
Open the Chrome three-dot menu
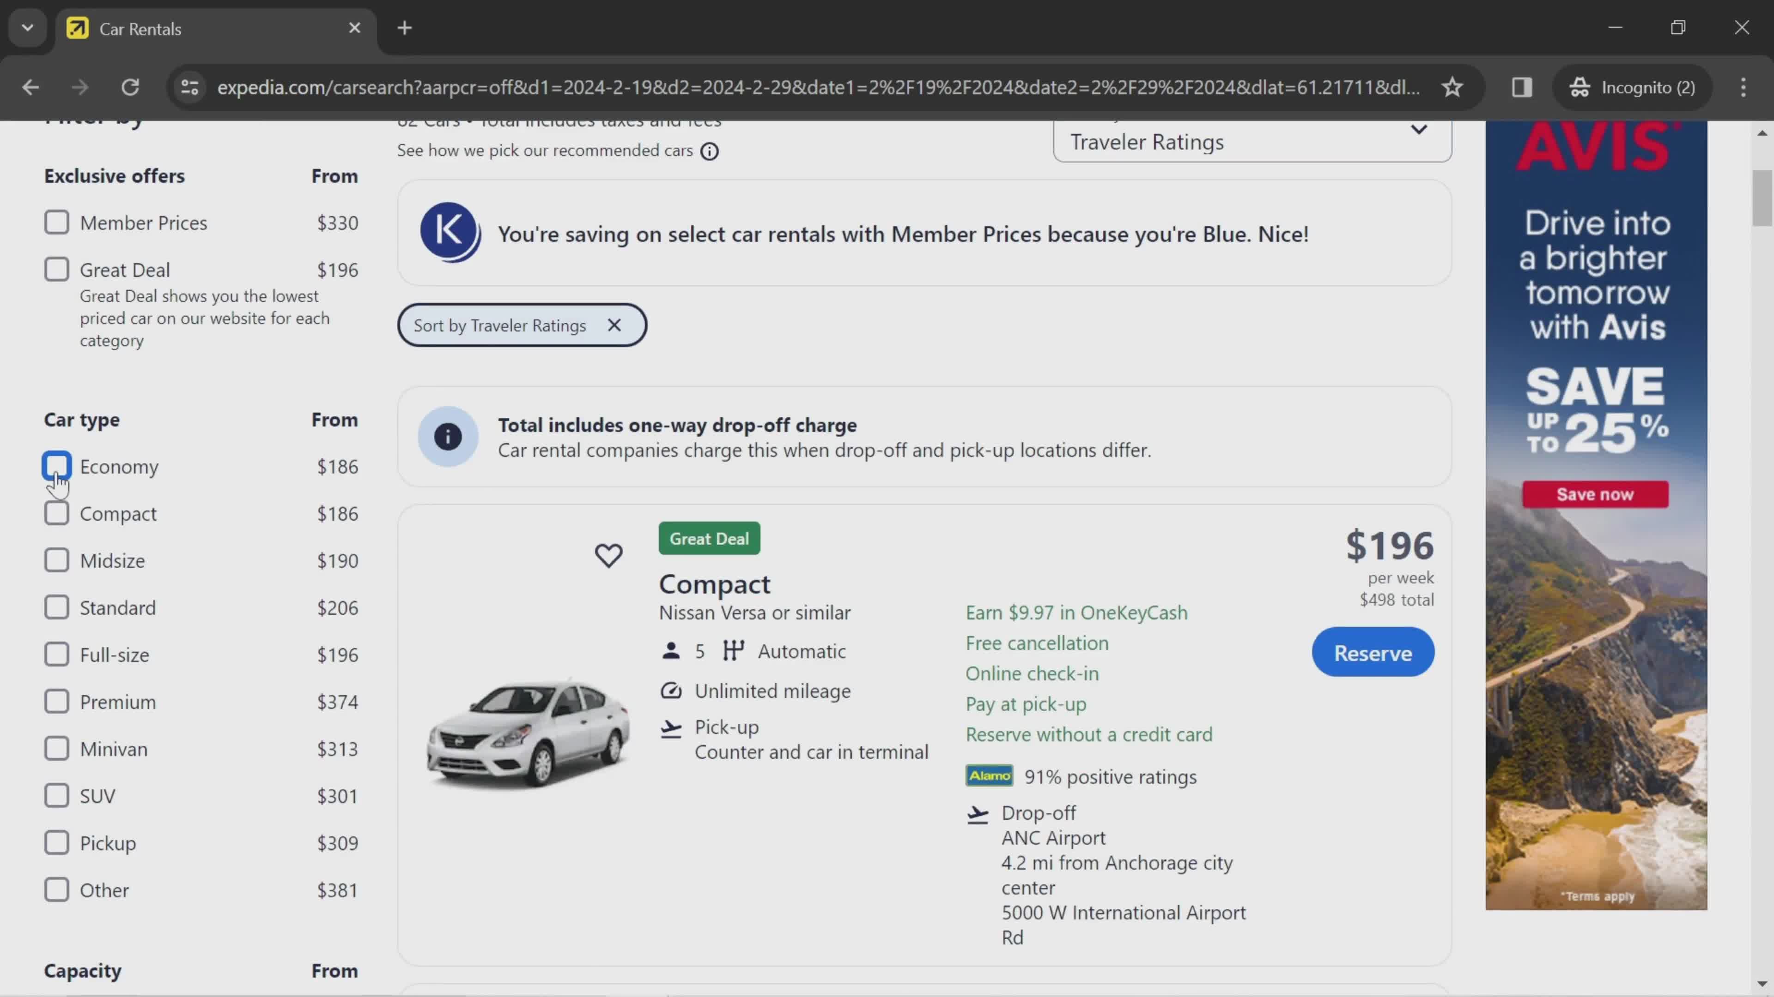coord(1743,87)
